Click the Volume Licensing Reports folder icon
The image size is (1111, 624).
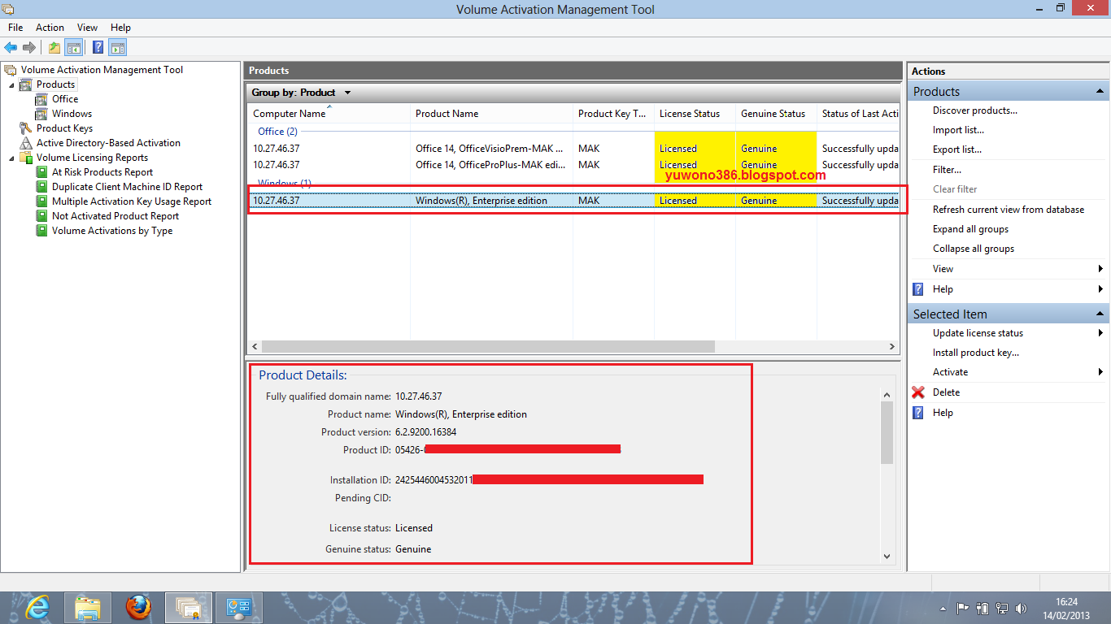26,158
